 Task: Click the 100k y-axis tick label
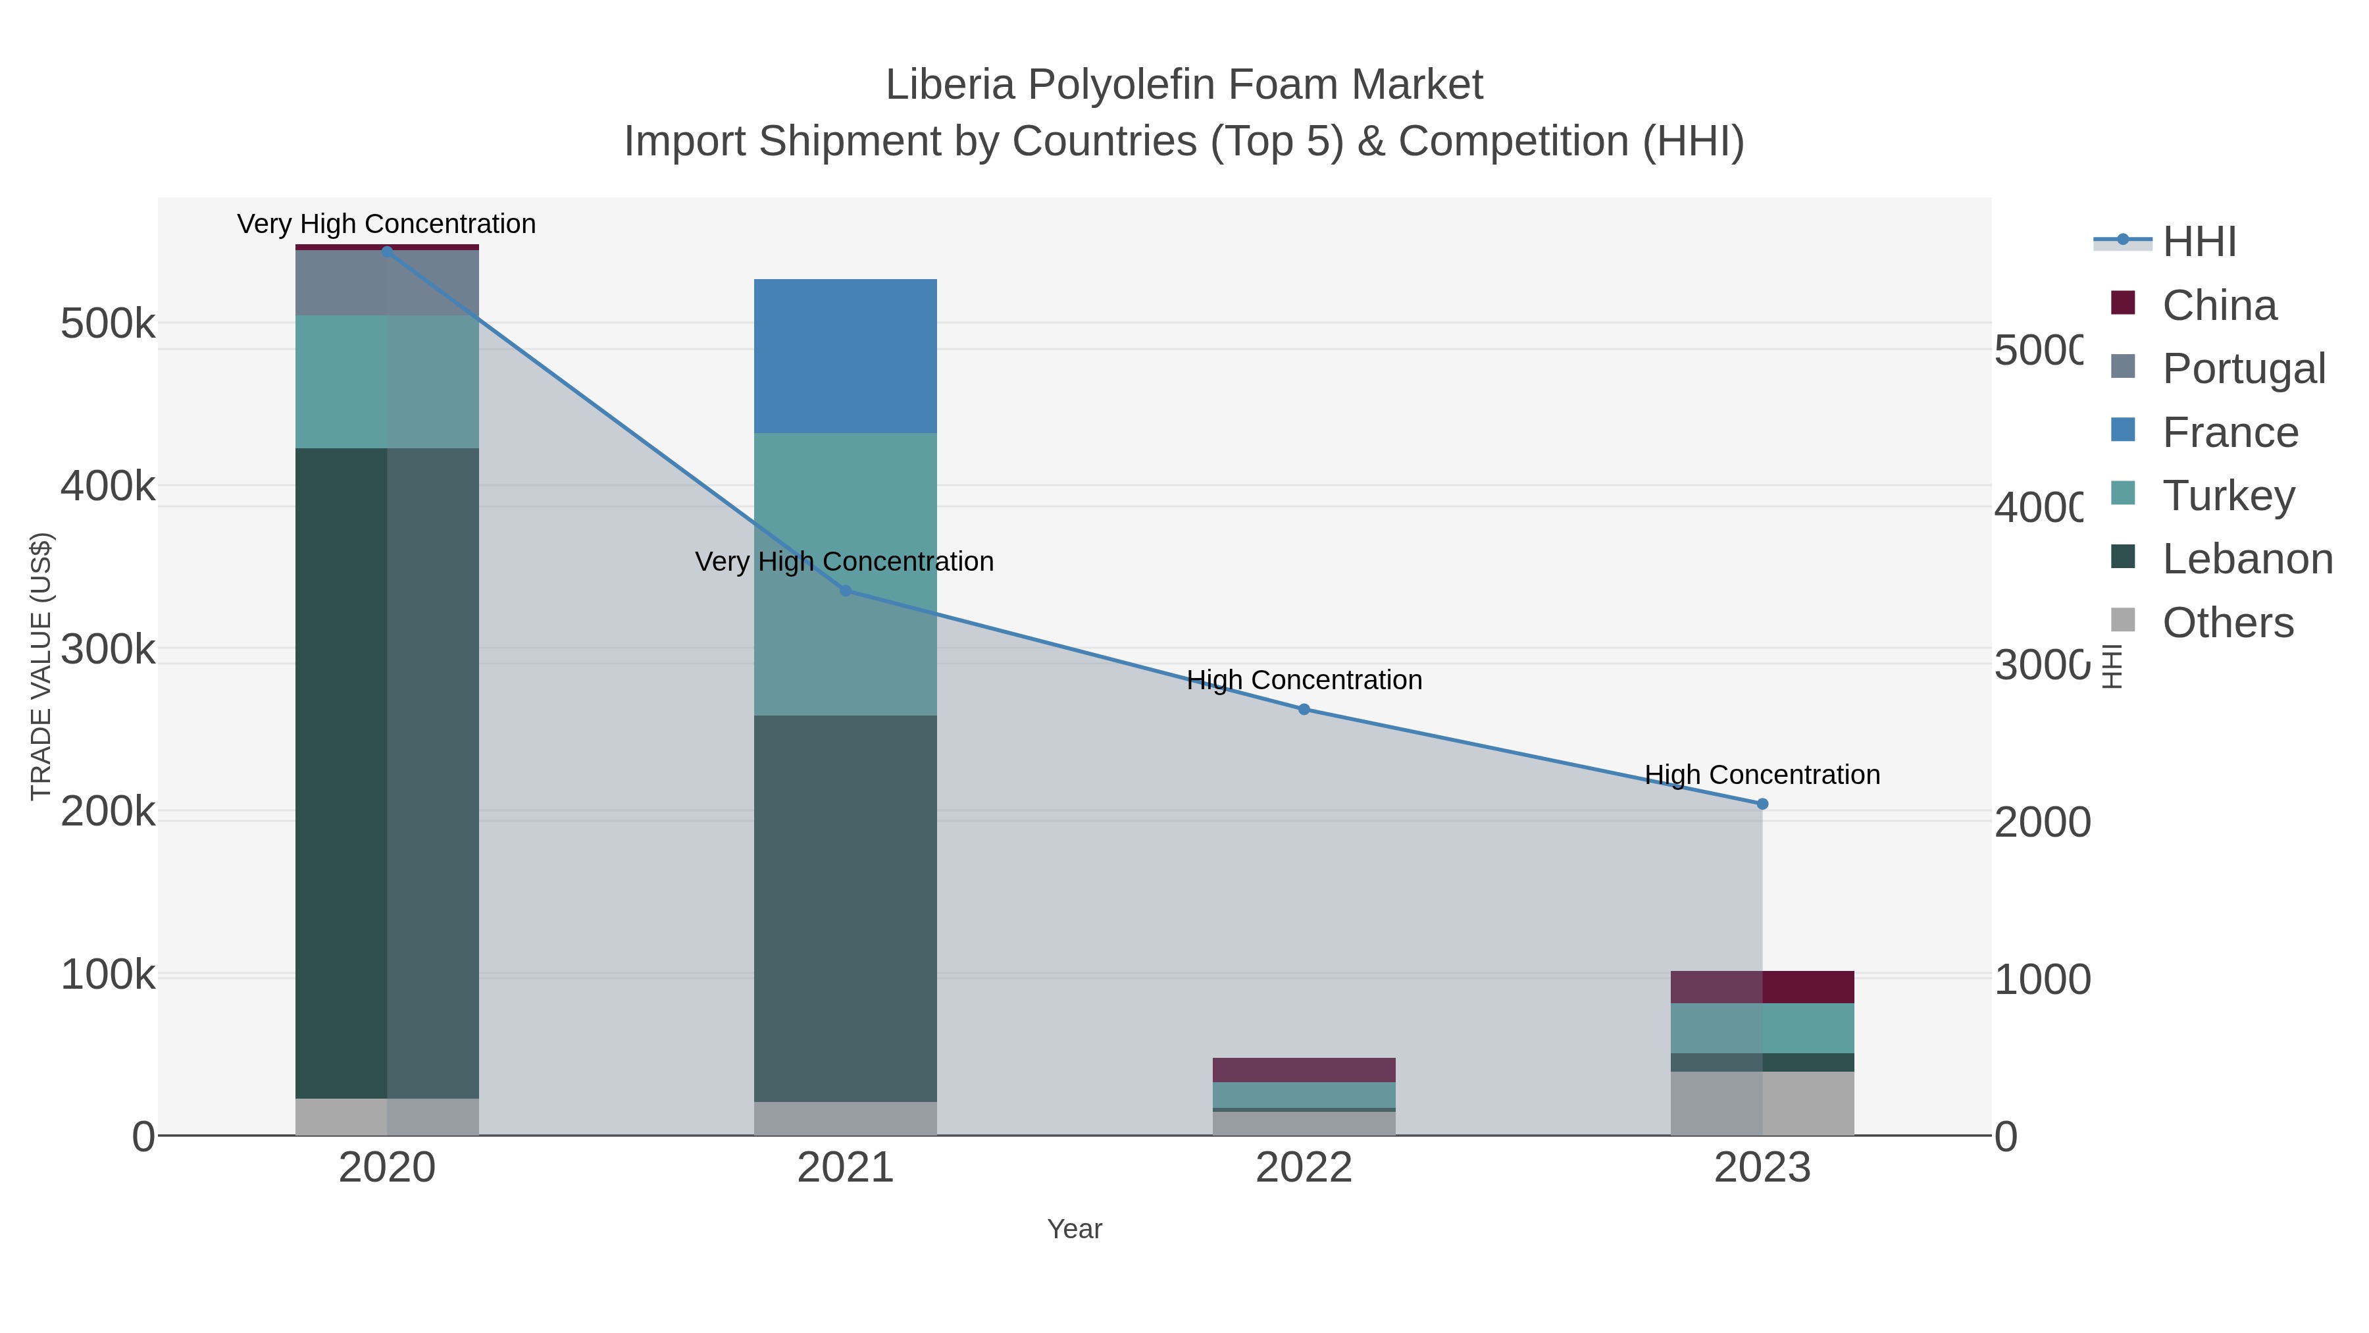click(108, 975)
